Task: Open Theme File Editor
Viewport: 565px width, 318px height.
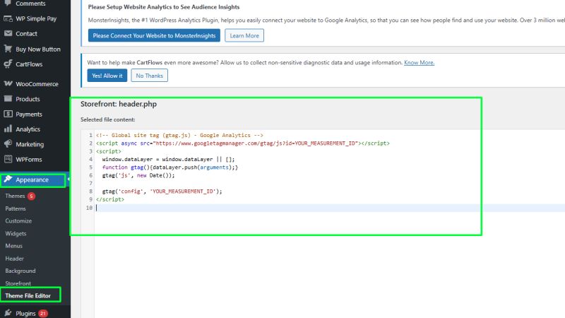Action: [28, 295]
